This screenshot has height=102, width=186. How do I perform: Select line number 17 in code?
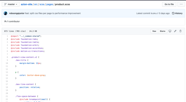[x=7, y=84]
